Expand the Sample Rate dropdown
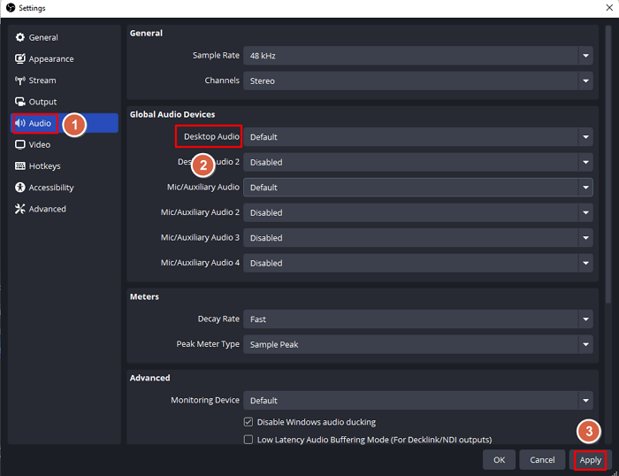Screen dimensions: 619x476 coord(417,56)
